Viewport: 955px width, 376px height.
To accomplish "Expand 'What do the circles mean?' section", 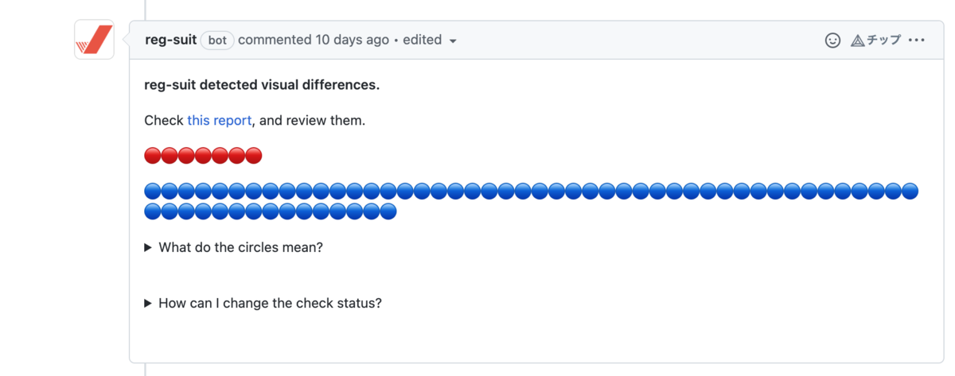I will pos(234,247).
